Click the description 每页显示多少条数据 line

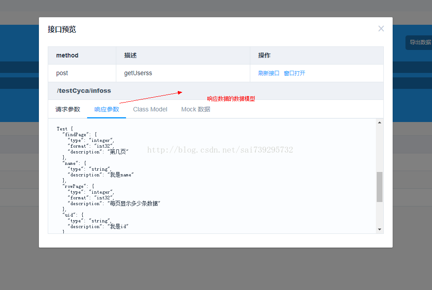114,203
